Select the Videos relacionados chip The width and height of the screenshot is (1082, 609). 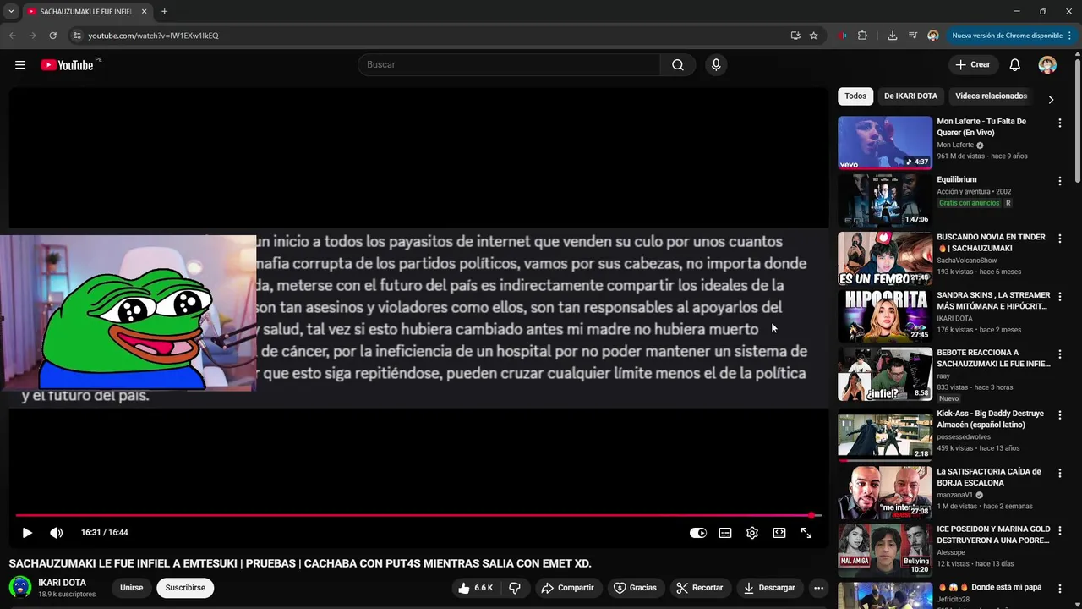click(x=991, y=96)
